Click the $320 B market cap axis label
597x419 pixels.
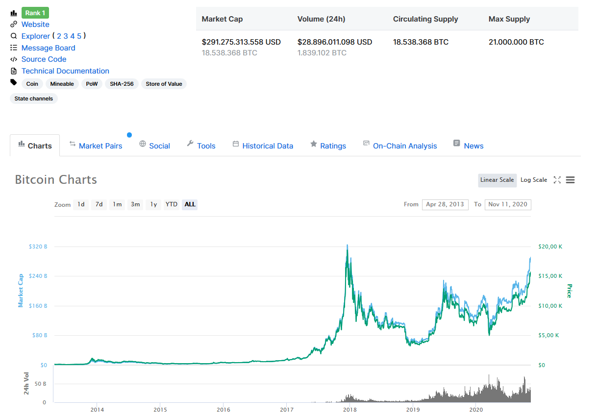point(38,246)
